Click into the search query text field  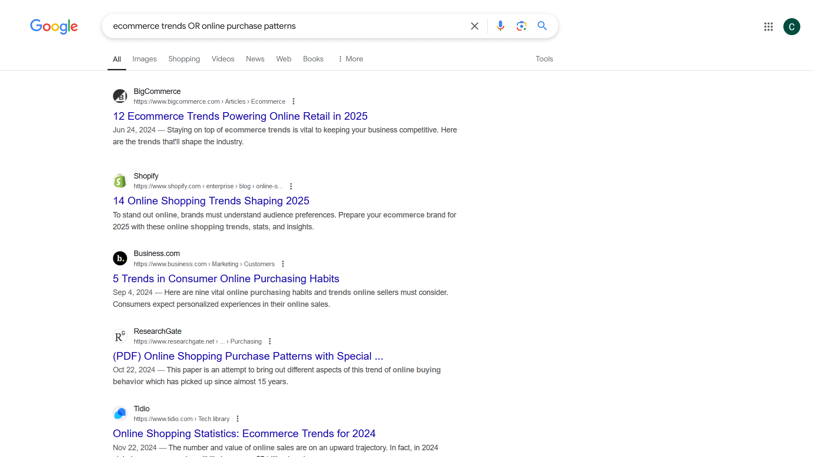(288, 26)
